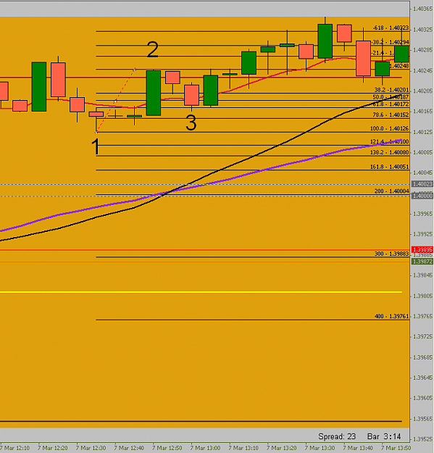This screenshot has height=453, width=434.
Task: Click the 7 Mar 12:50 time label
Action: (167, 448)
